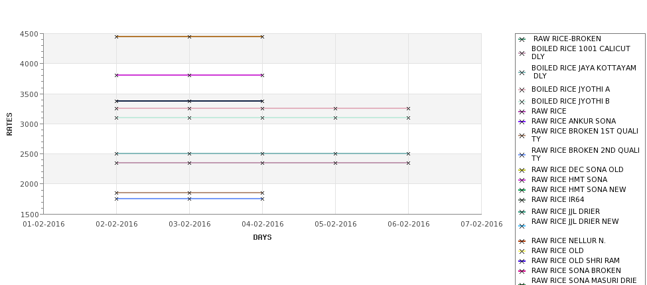Select the RAW RICE OLD SHRI RAM legend label
Image resolution: width=647 pixels, height=285 pixels.
tap(575, 260)
